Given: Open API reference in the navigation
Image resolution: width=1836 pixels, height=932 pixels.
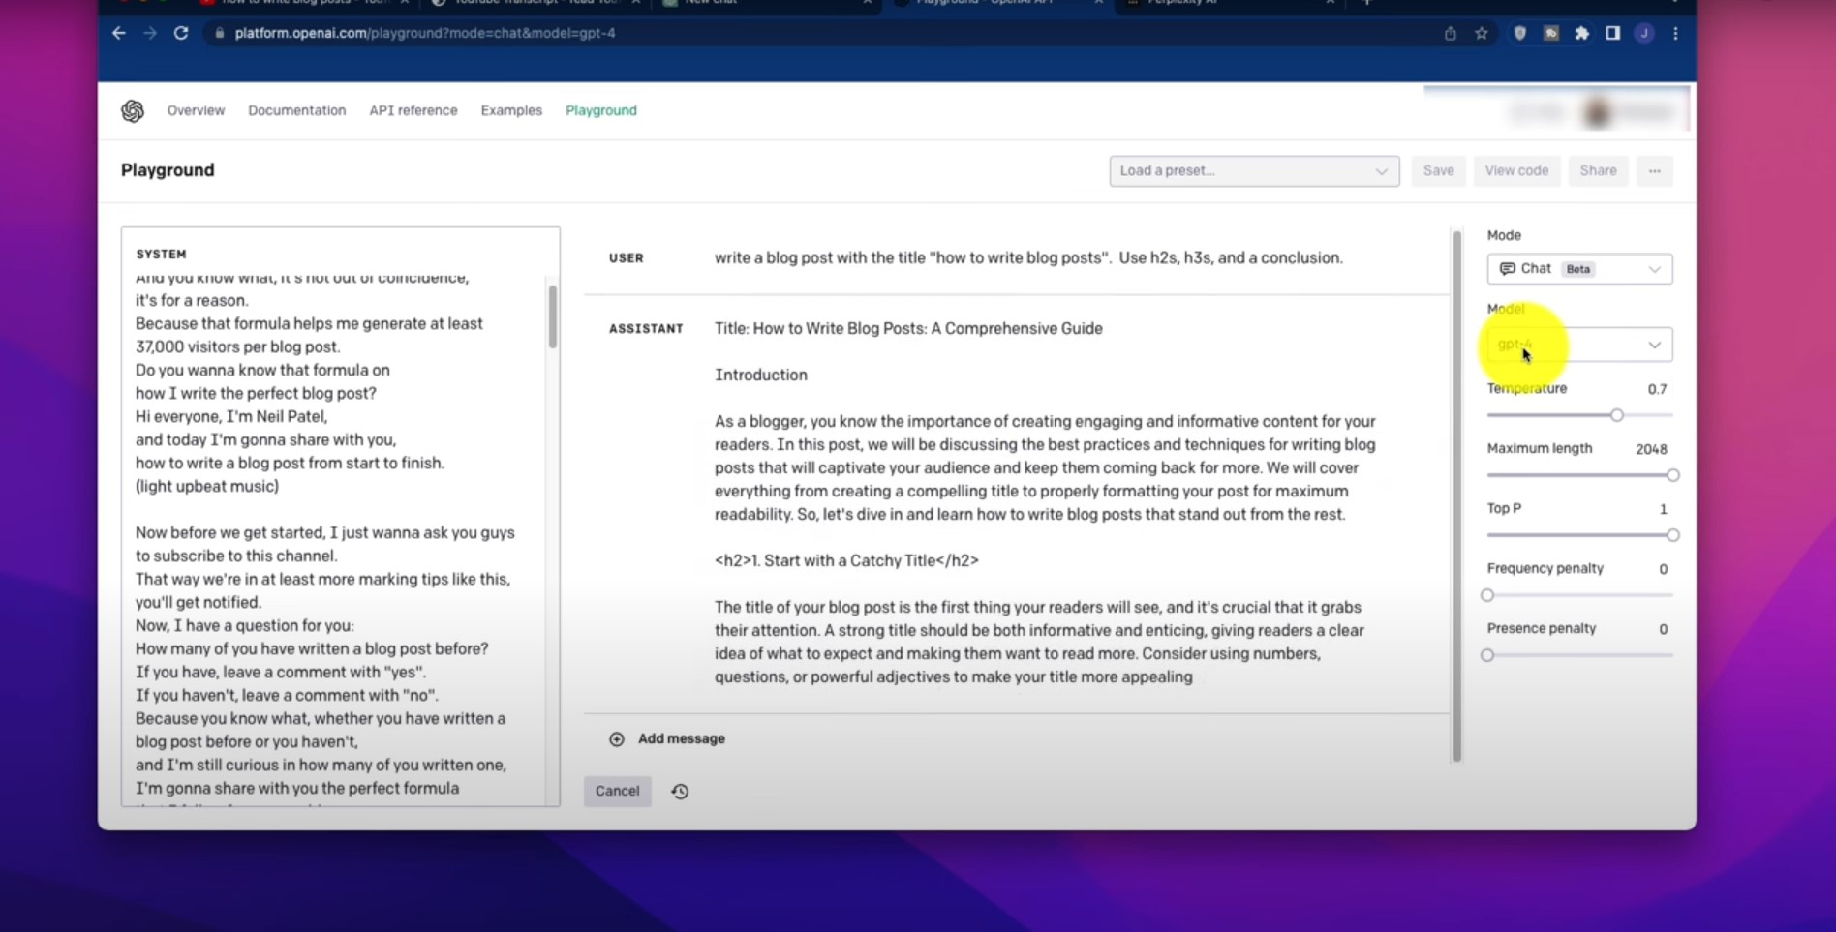Looking at the screenshot, I should [413, 110].
